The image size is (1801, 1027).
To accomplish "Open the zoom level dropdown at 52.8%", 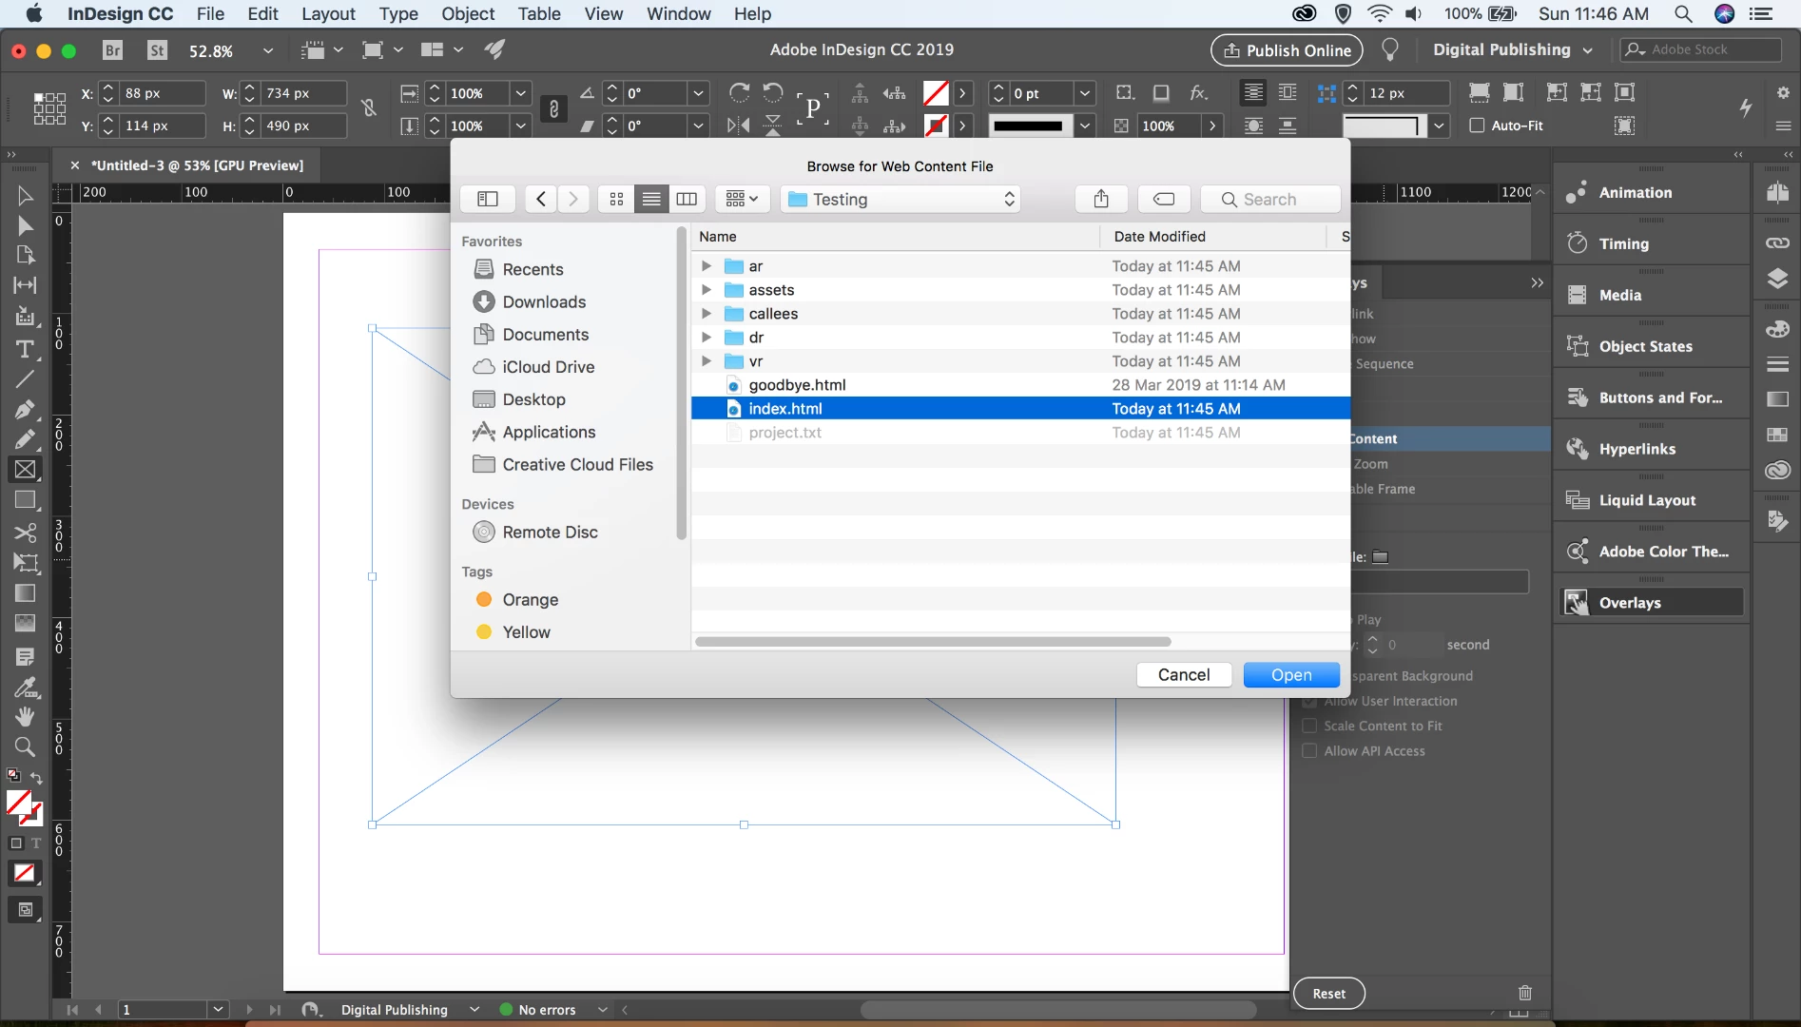I will click(x=268, y=50).
